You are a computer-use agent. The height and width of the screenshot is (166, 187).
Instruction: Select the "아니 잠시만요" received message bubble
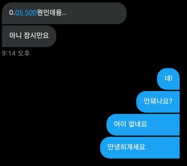(x=29, y=36)
